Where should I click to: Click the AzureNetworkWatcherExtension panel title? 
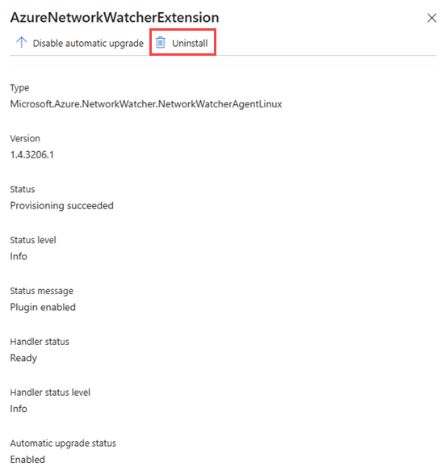tap(115, 18)
